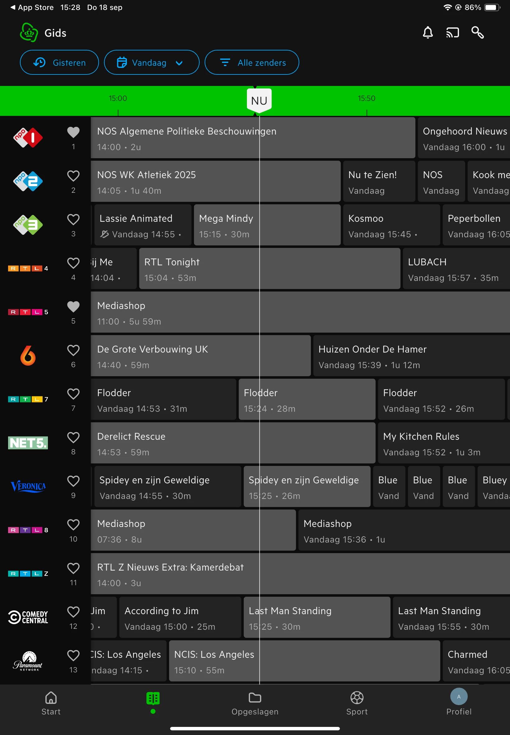Viewport: 510px width, 735px height.
Task: Open the Sport tab
Action: tap(357, 703)
